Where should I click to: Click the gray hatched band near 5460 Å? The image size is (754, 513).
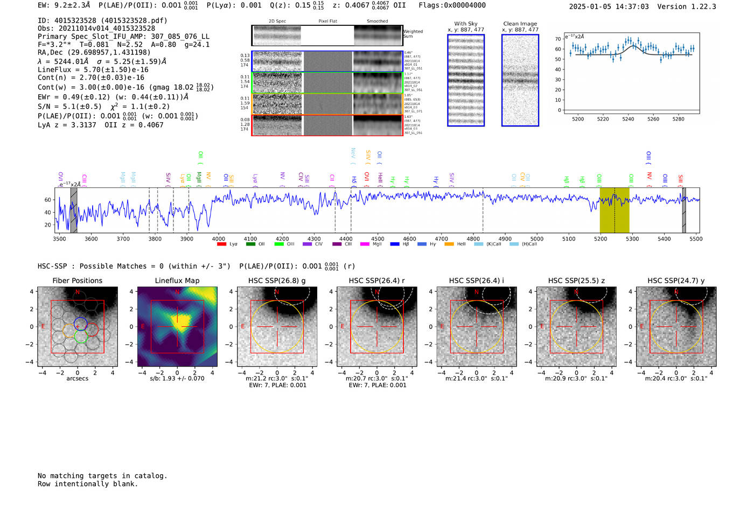click(x=684, y=210)
